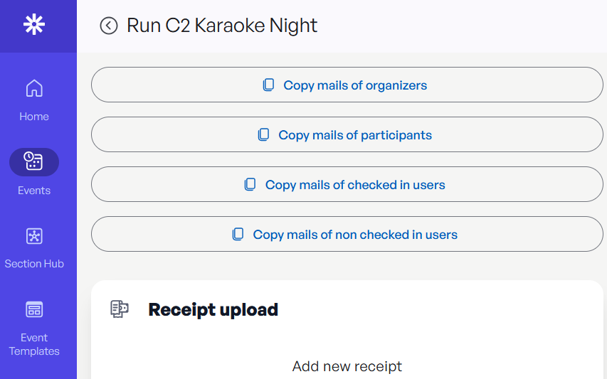Click the receipt icon near Receipt upload
This screenshot has height=379, width=607.
(120, 309)
